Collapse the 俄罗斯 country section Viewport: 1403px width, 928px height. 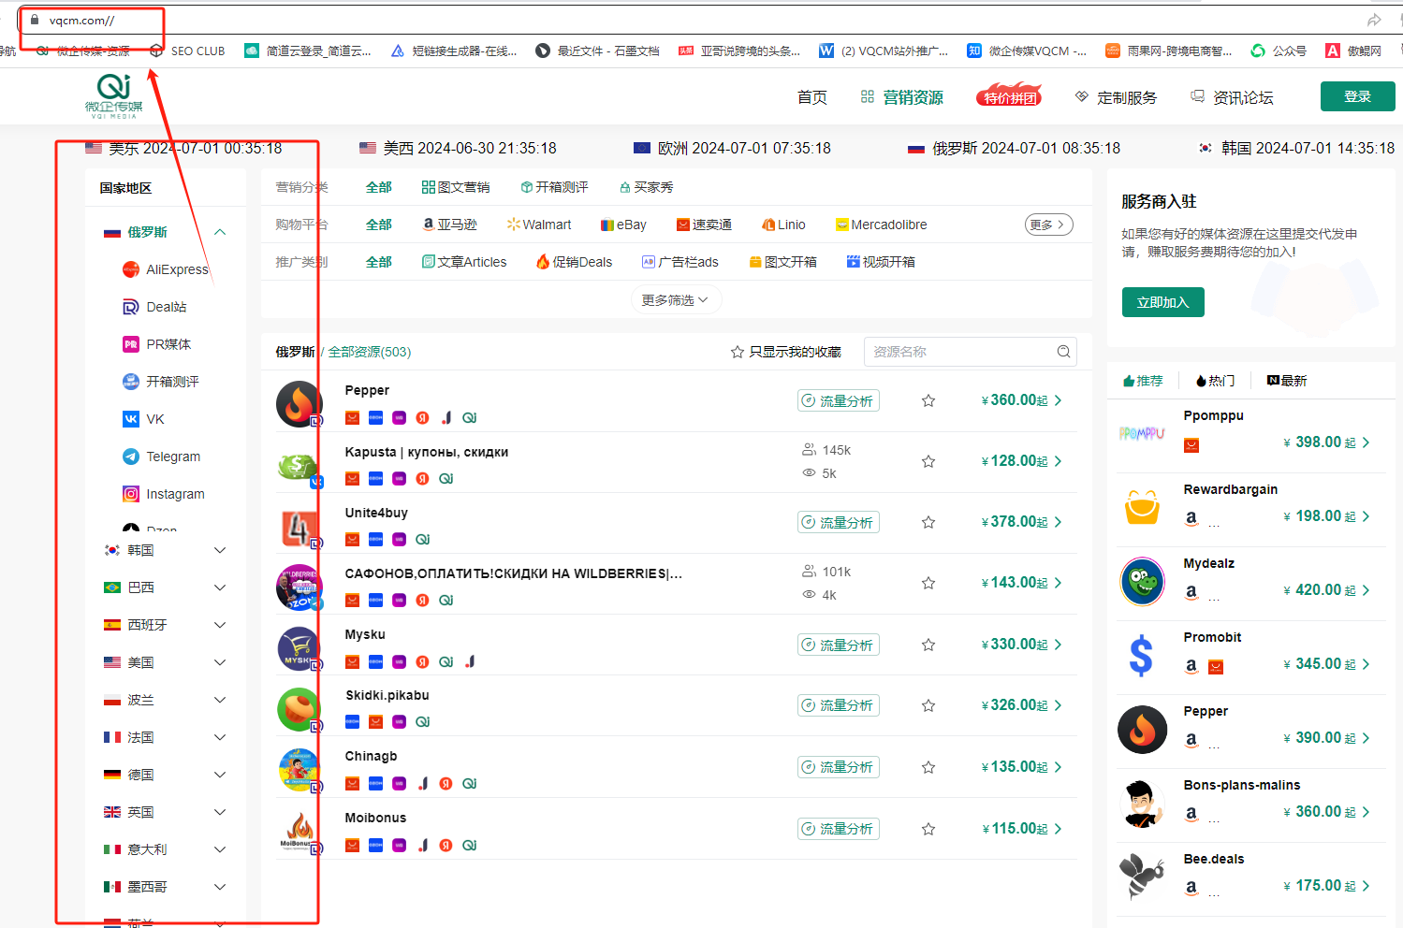(x=220, y=232)
